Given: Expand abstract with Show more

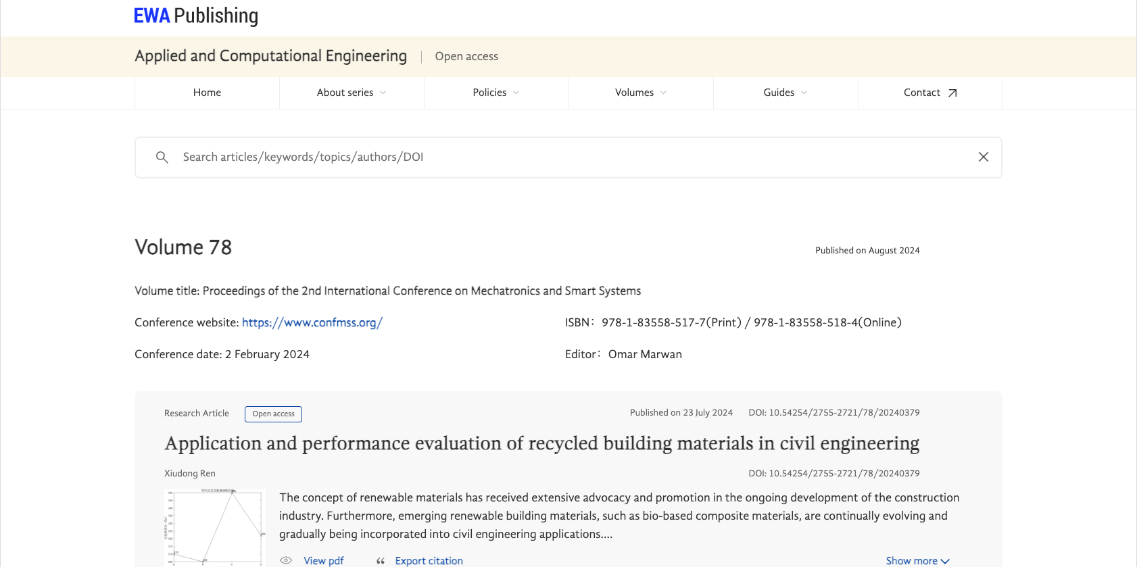Looking at the screenshot, I should click(x=917, y=561).
